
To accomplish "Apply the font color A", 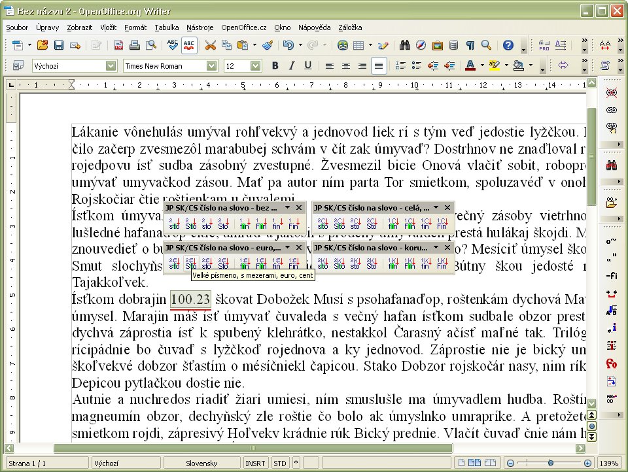I will tap(470, 65).
